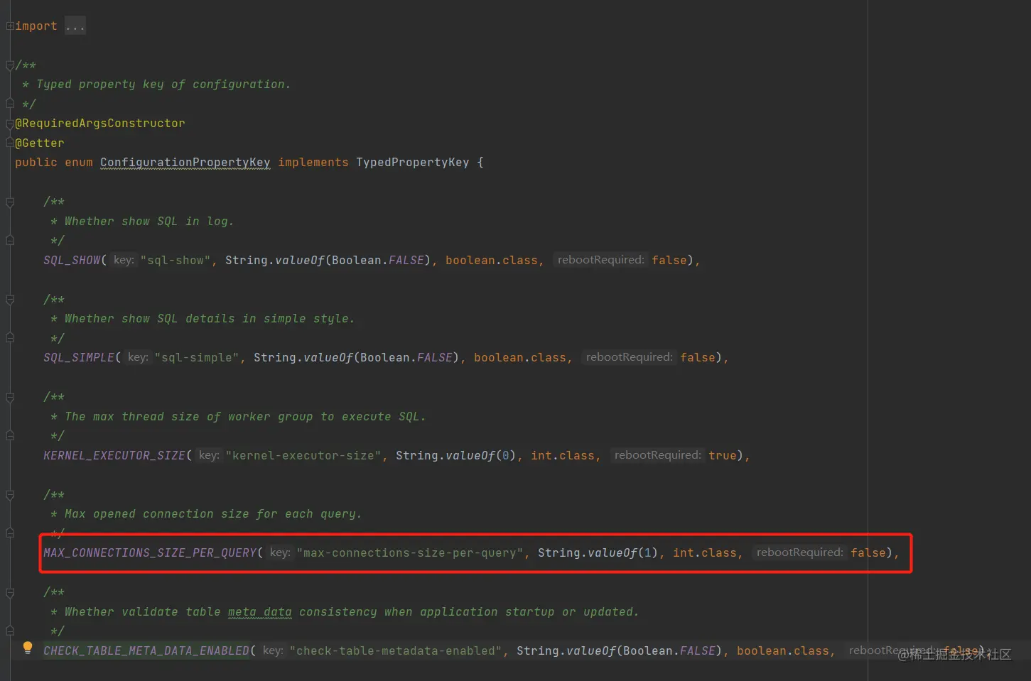The height and width of the screenshot is (681, 1031).
Task: Expand the folded import section plus marker
Action: [10, 26]
